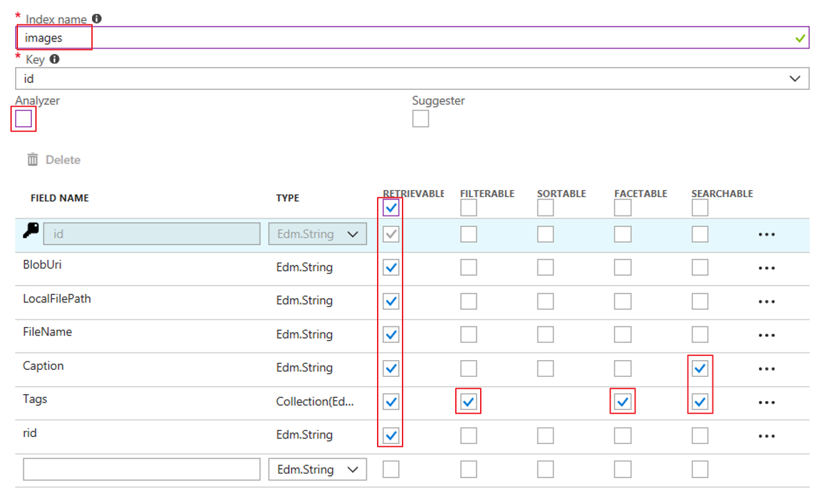This screenshot has height=502, width=828.
Task: Uncheck Facetable for Tags field
Action: [x=623, y=402]
